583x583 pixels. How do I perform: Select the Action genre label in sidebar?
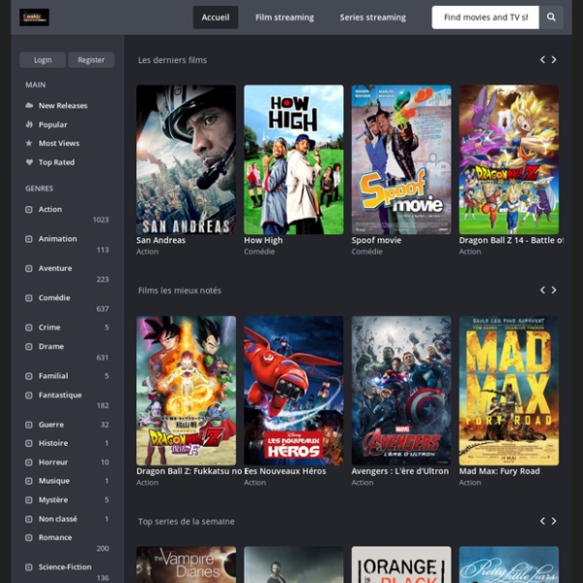[51, 209]
